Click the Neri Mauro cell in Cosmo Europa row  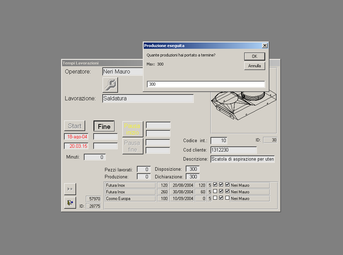[x=250, y=199]
